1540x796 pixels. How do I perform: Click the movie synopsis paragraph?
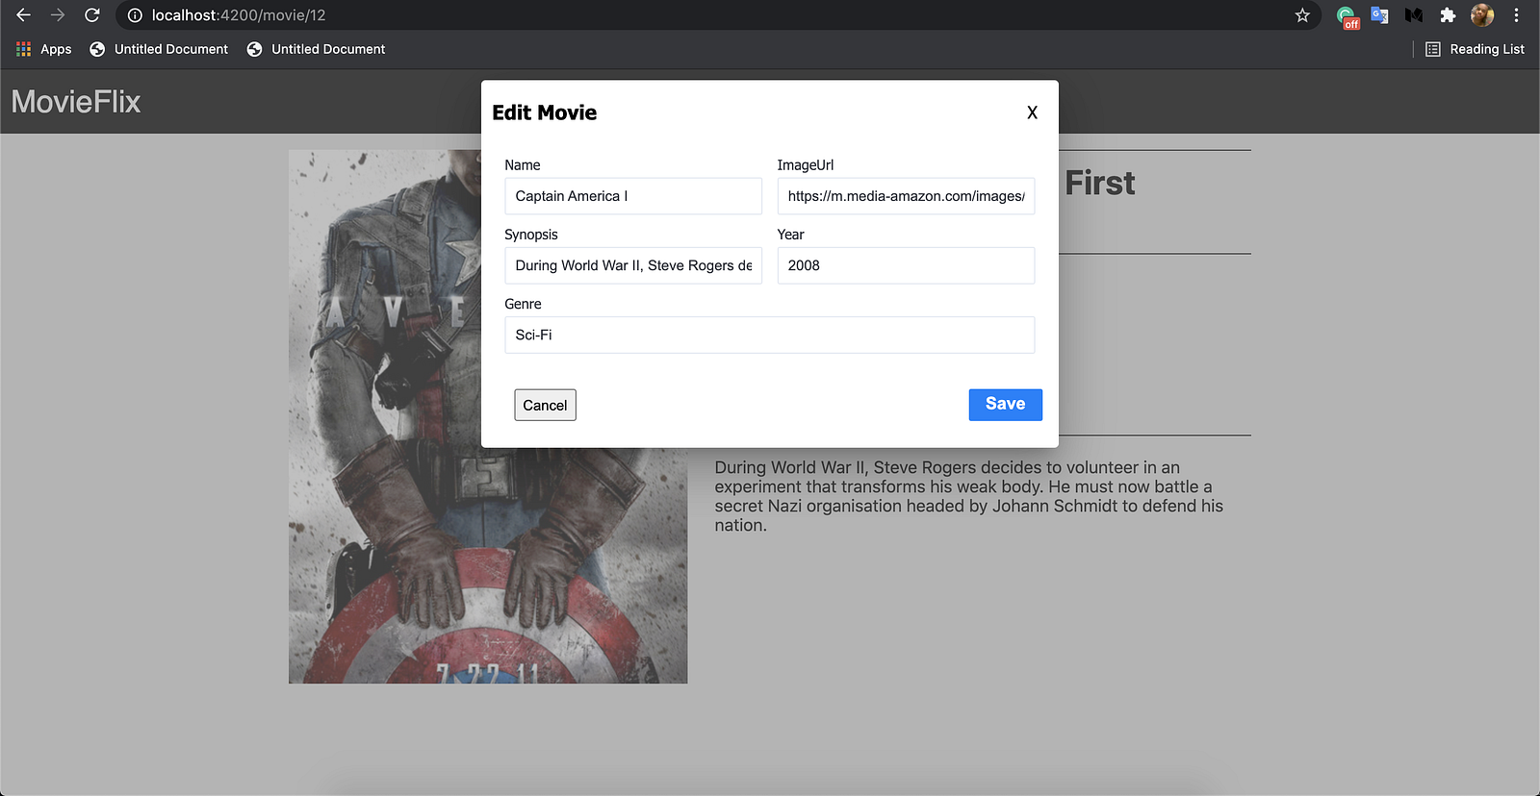tap(968, 496)
